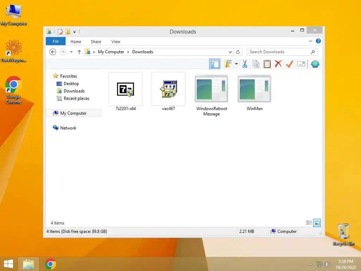
Task: Select the WindowsRebootMessage file
Action: tap(212, 95)
